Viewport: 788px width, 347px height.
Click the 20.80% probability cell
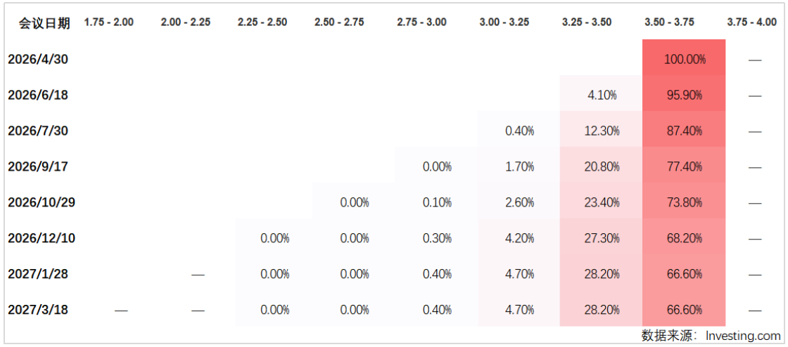602,167
